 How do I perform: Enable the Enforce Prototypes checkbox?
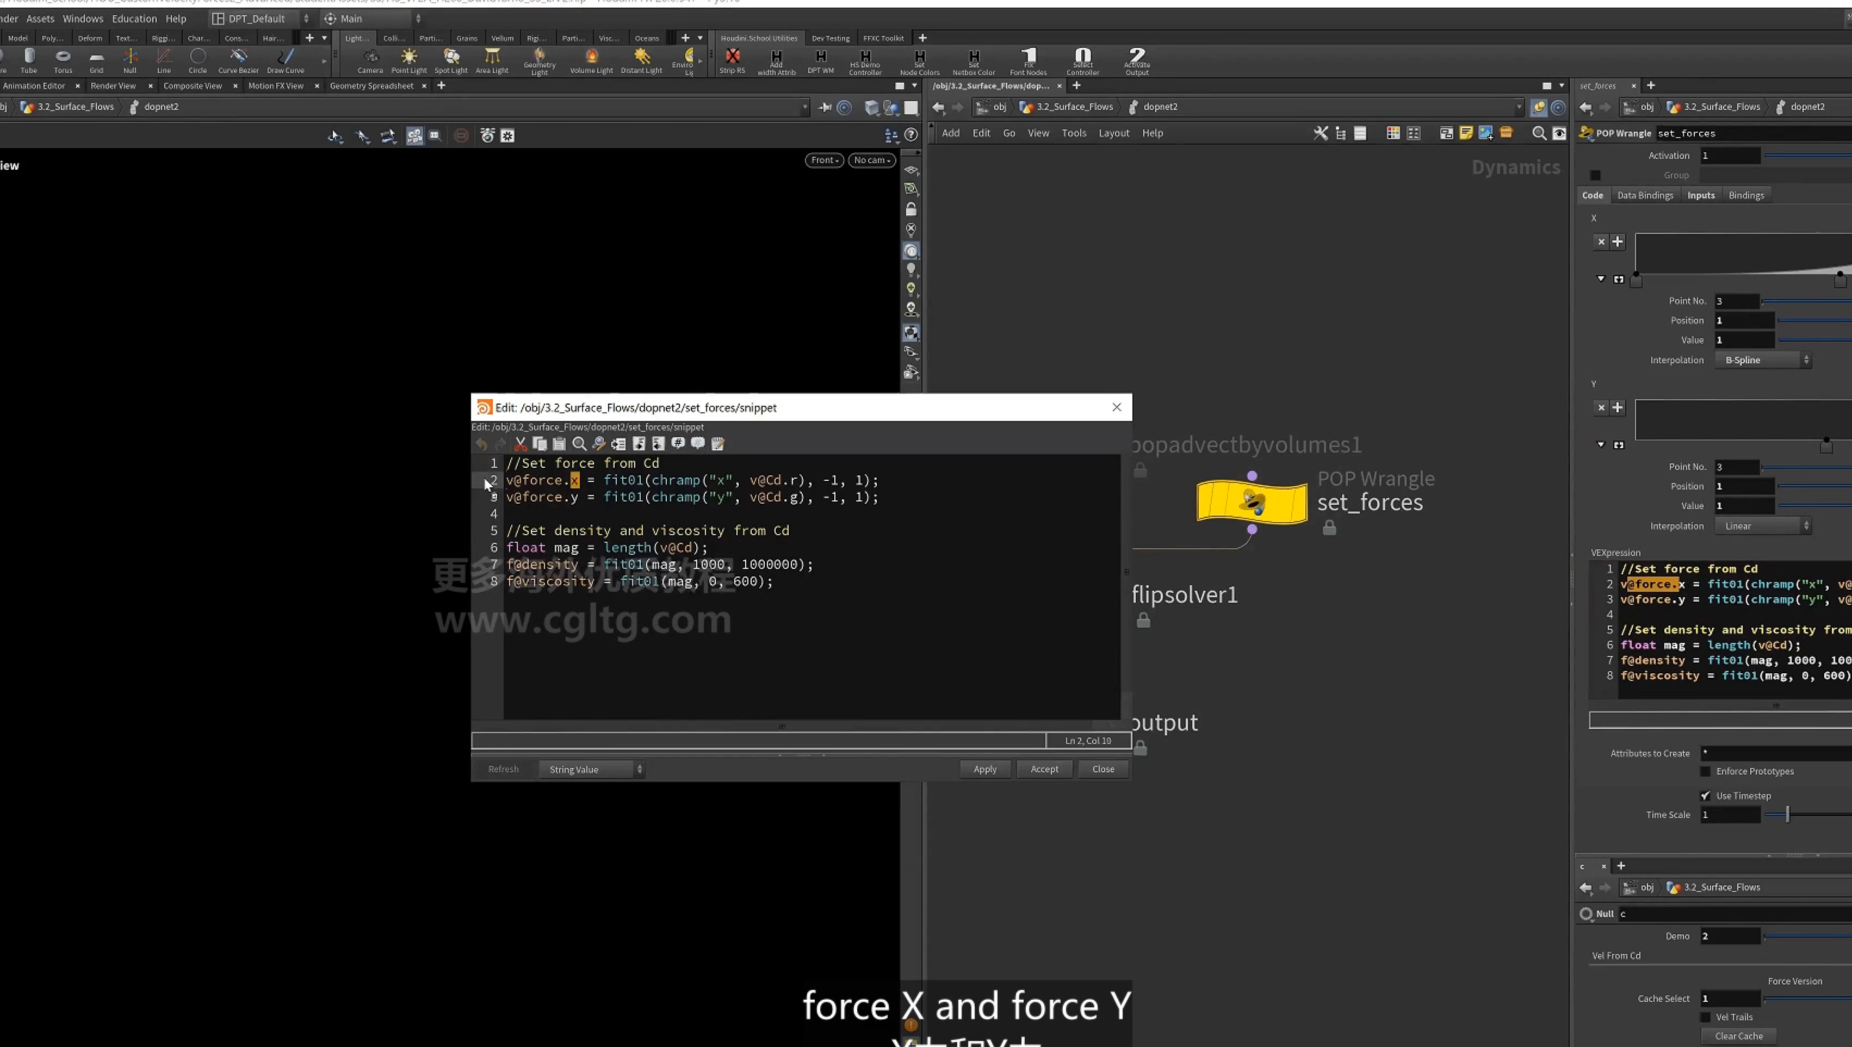(1705, 771)
